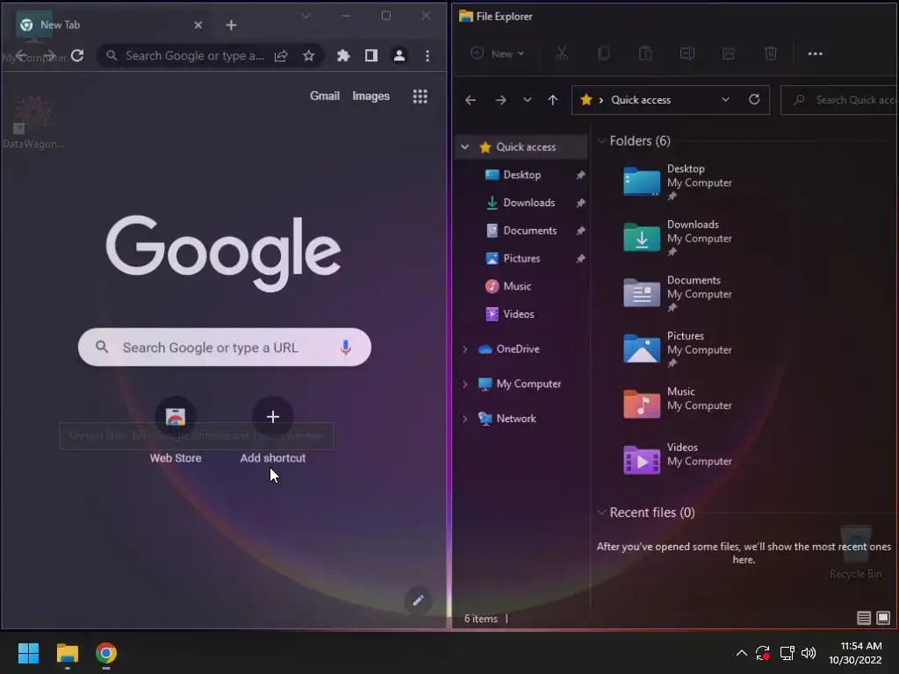
Task: Refresh the Quick access view
Action: 754,100
